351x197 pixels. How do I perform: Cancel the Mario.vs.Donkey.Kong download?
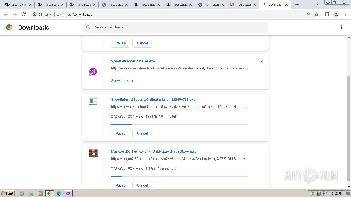(142, 186)
